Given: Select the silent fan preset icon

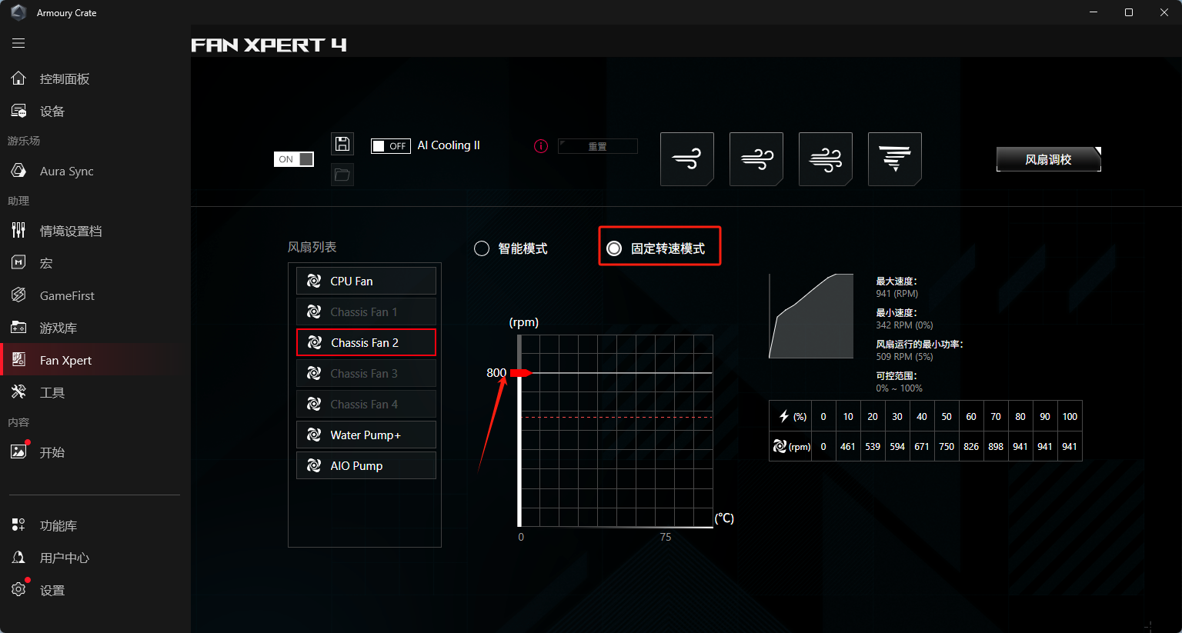Looking at the screenshot, I should [687, 159].
